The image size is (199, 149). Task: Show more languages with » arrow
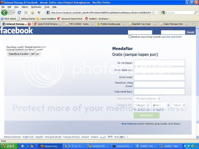click(128, 137)
